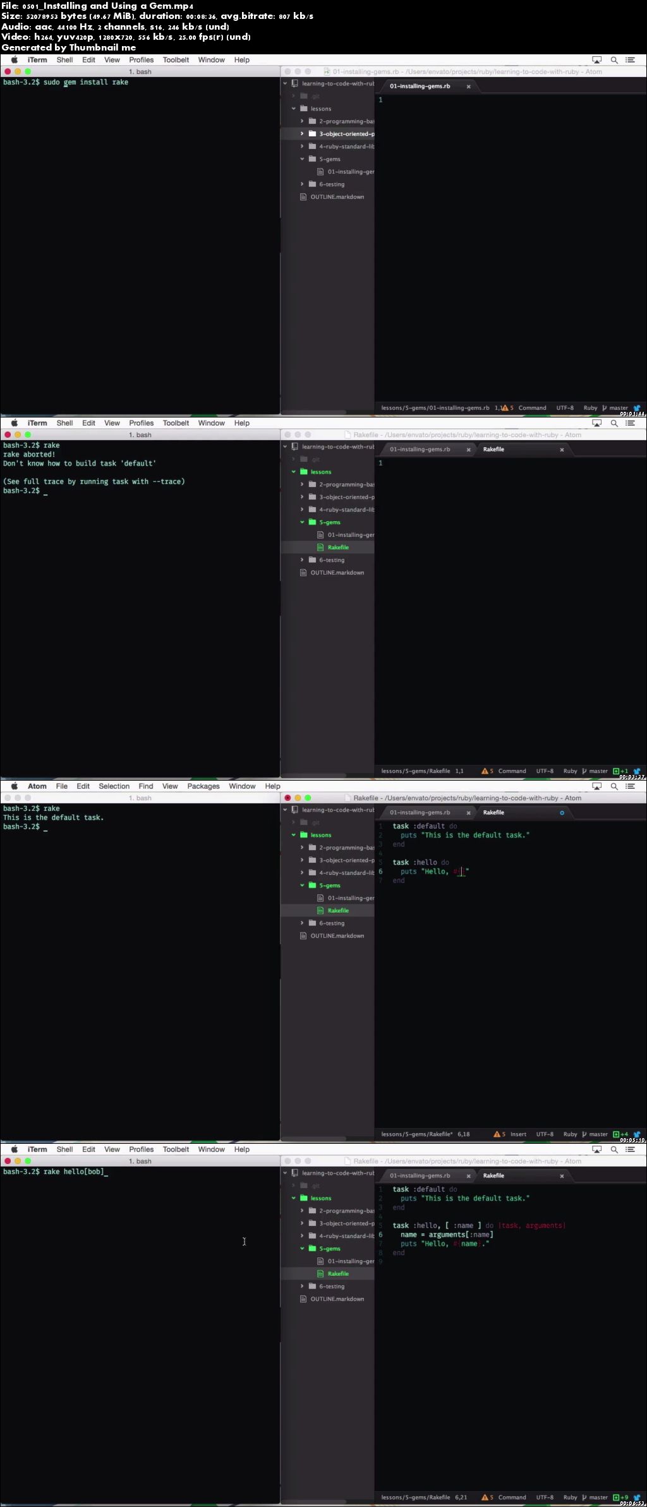Click 6-testing folder icon in sudo gem install frame
Viewport: 647px width, 1507px height.
pos(312,184)
